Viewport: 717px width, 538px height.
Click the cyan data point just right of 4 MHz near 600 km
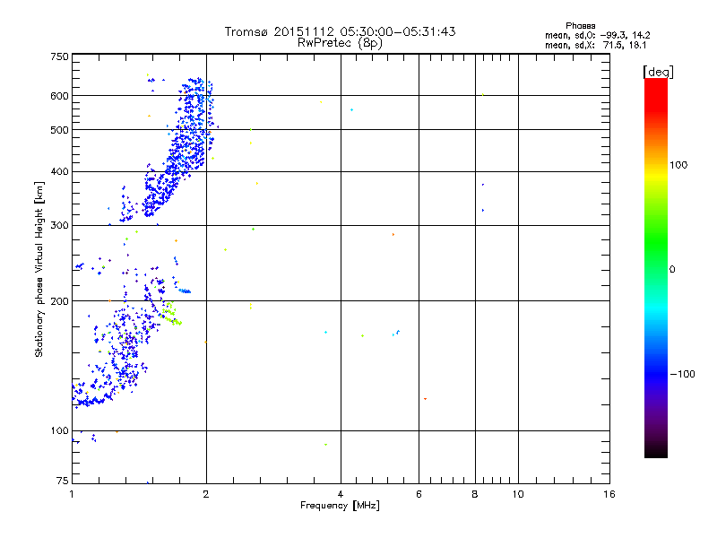tap(351, 110)
